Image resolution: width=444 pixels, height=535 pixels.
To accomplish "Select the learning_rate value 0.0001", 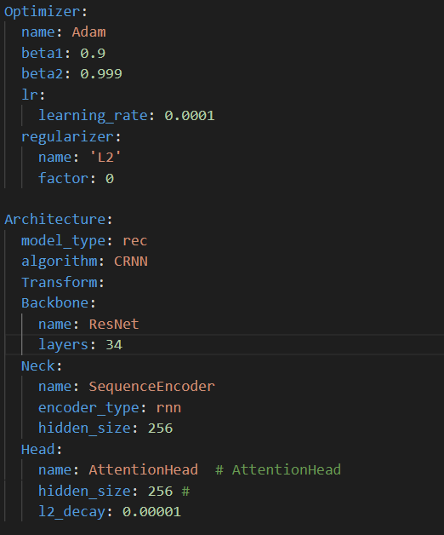I will point(190,116).
